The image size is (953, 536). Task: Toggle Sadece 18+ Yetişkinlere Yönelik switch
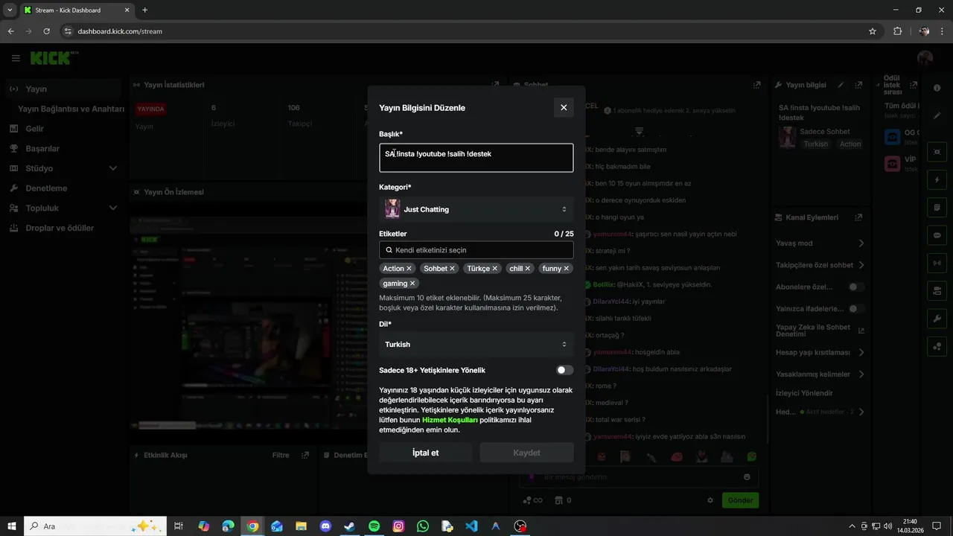tap(565, 370)
